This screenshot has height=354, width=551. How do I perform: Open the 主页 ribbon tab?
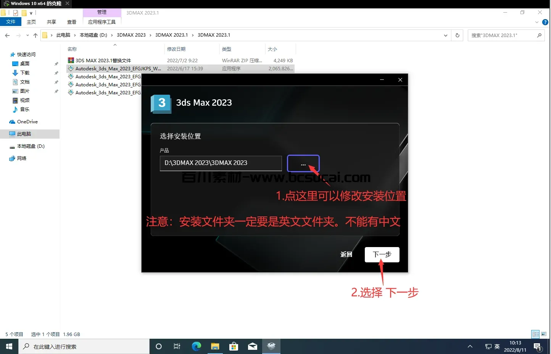[x=31, y=22]
